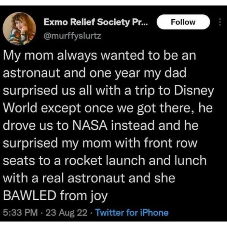Open the three-dot more options menu
The image size is (227, 227).
click(x=220, y=22)
